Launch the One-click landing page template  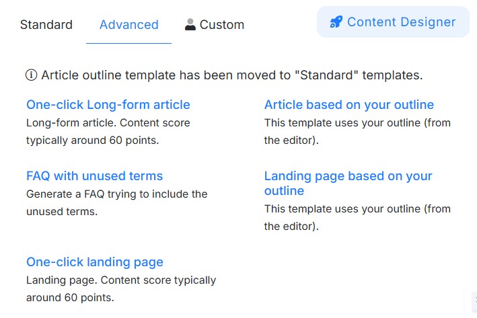pos(94,262)
